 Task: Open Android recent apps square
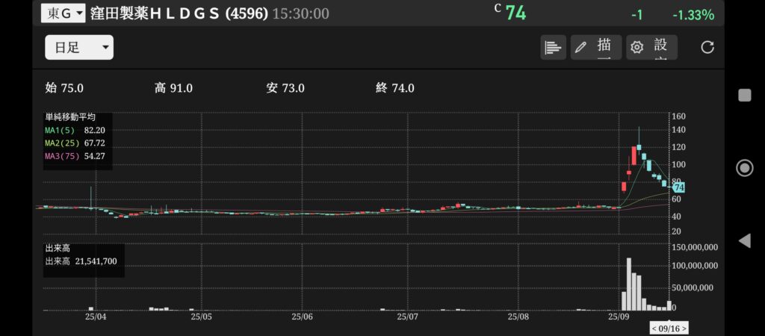tap(744, 95)
